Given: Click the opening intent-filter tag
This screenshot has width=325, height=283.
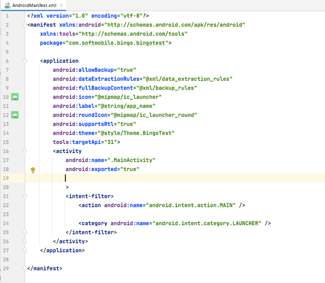Looking at the screenshot, I should click(90, 196).
